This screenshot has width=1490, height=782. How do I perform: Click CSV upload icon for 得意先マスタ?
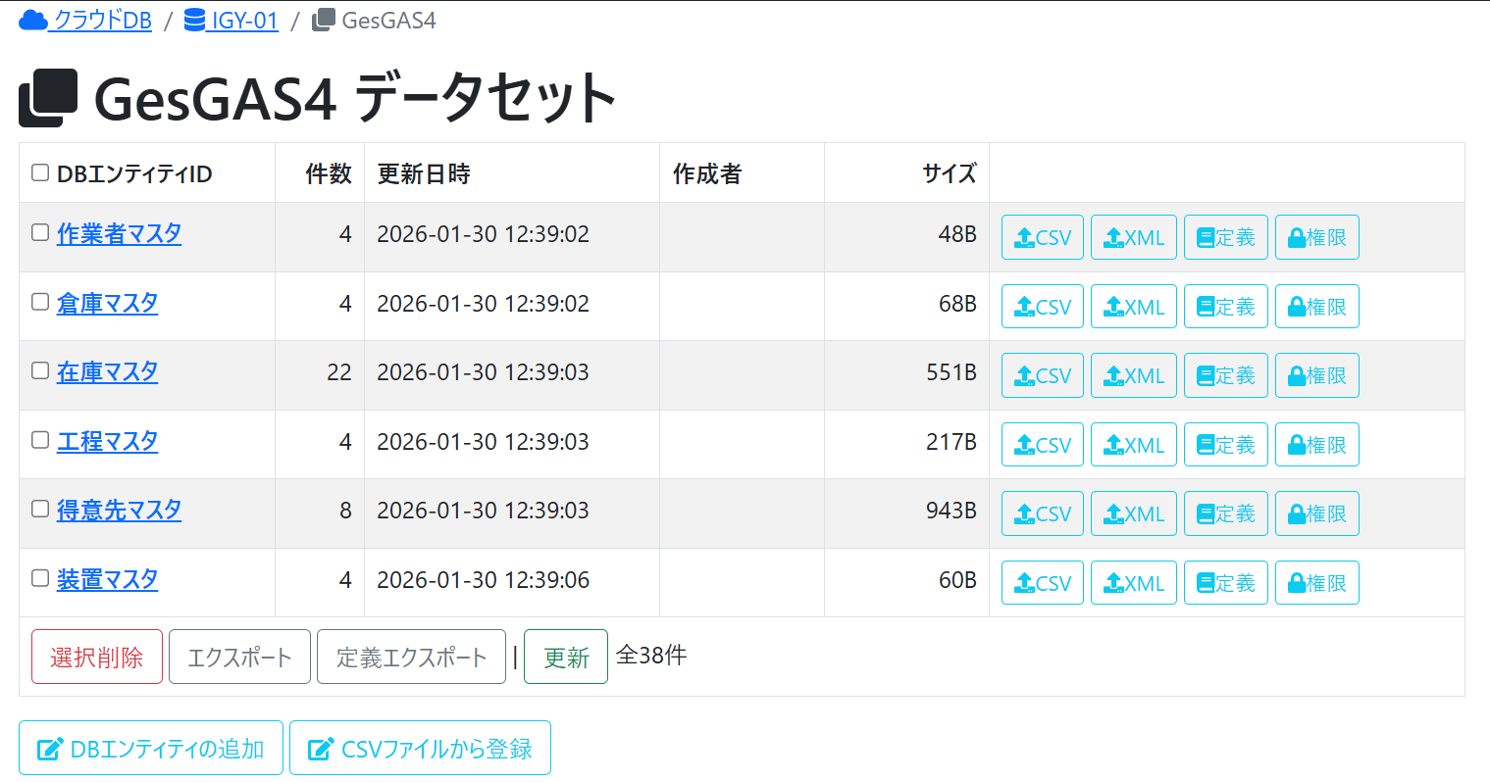(1025, 514)
